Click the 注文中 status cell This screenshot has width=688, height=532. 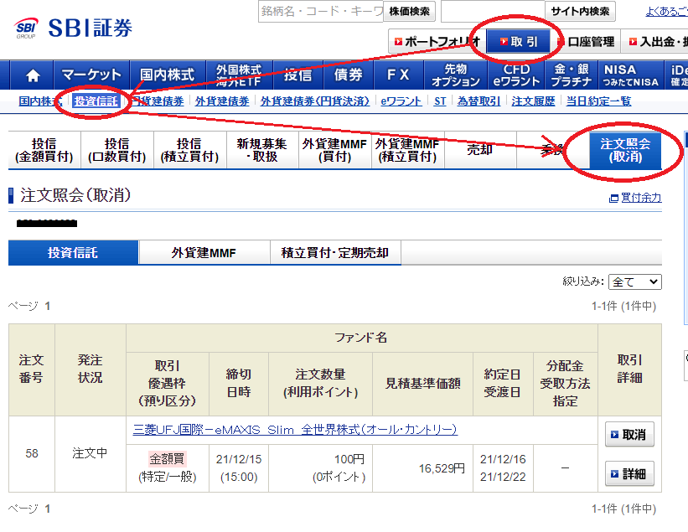90,453
